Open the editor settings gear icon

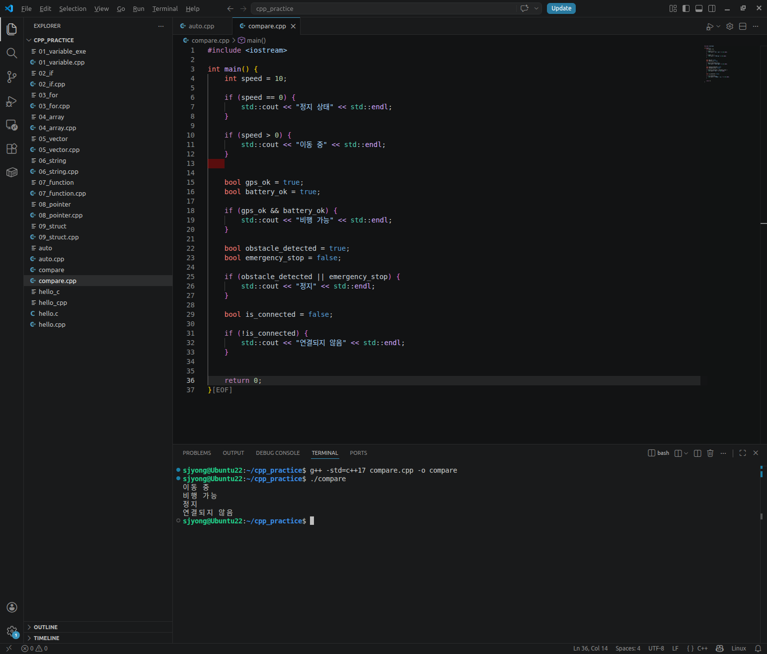pyautogui.click(x=730, y=26)
